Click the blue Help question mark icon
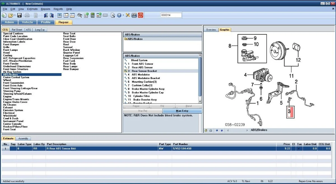 coord(119,15)
